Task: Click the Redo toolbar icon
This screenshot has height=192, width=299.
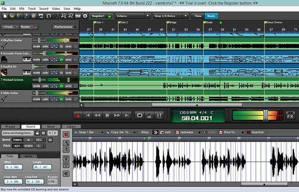Action: point(56,16)
